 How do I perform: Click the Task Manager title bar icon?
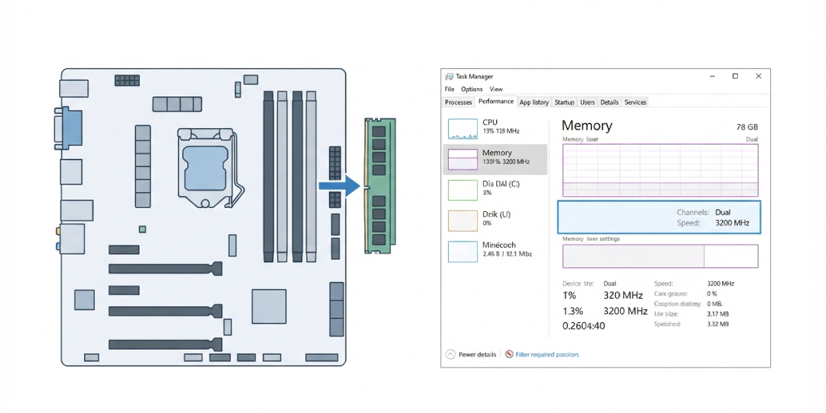click(449, 76)
